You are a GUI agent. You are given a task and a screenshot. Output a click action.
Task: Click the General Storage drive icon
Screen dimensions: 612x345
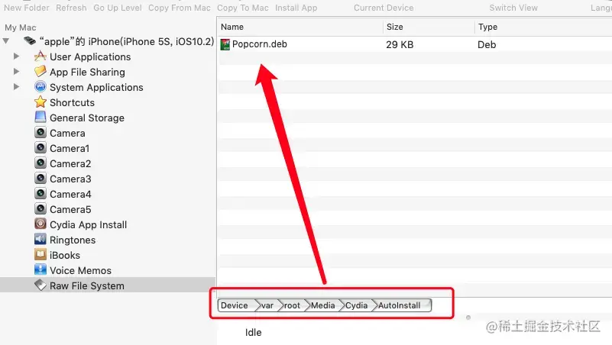pos(40,117)
